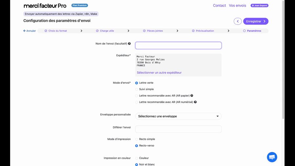Open the chat support bubble
Screen dimensions: 295x166
coord(272,157)
